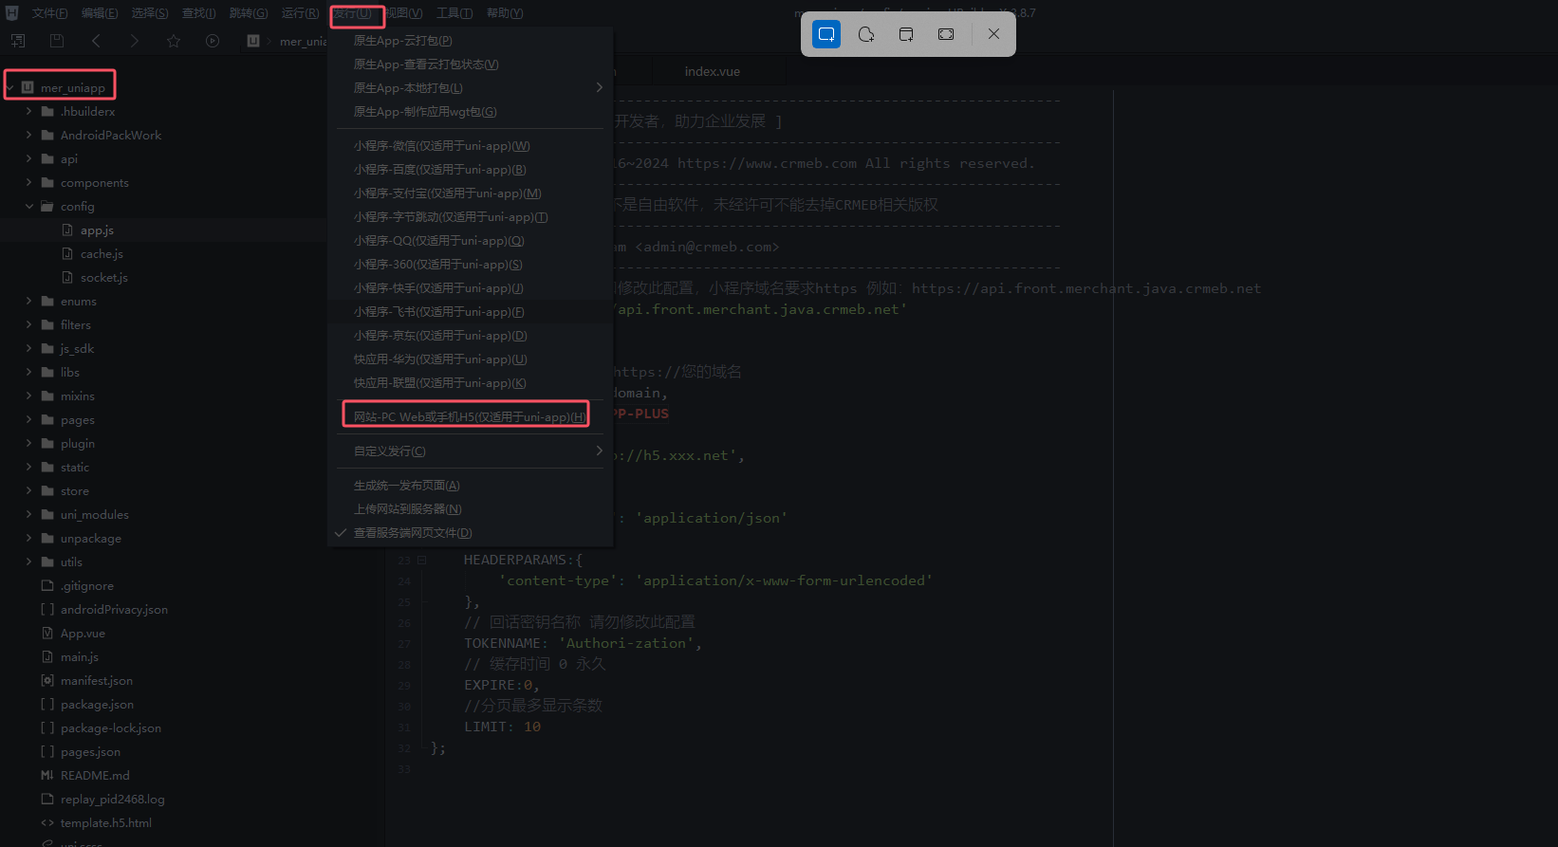Open submenu arrow of 自定义发行(C)

(599, 451)
